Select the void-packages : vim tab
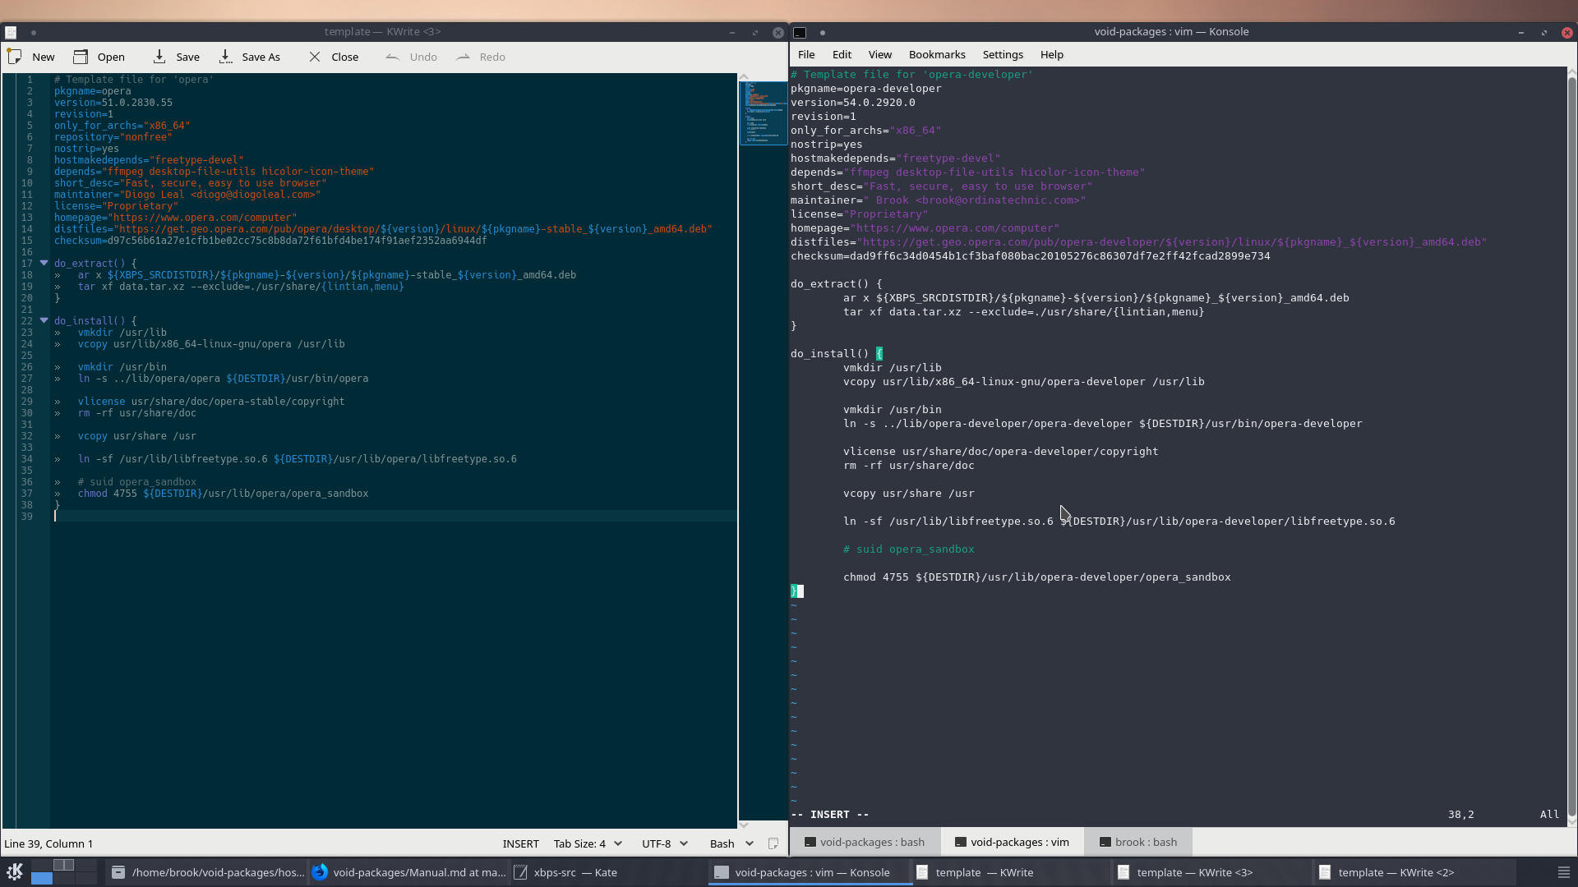 click(x=1012, y=842)
